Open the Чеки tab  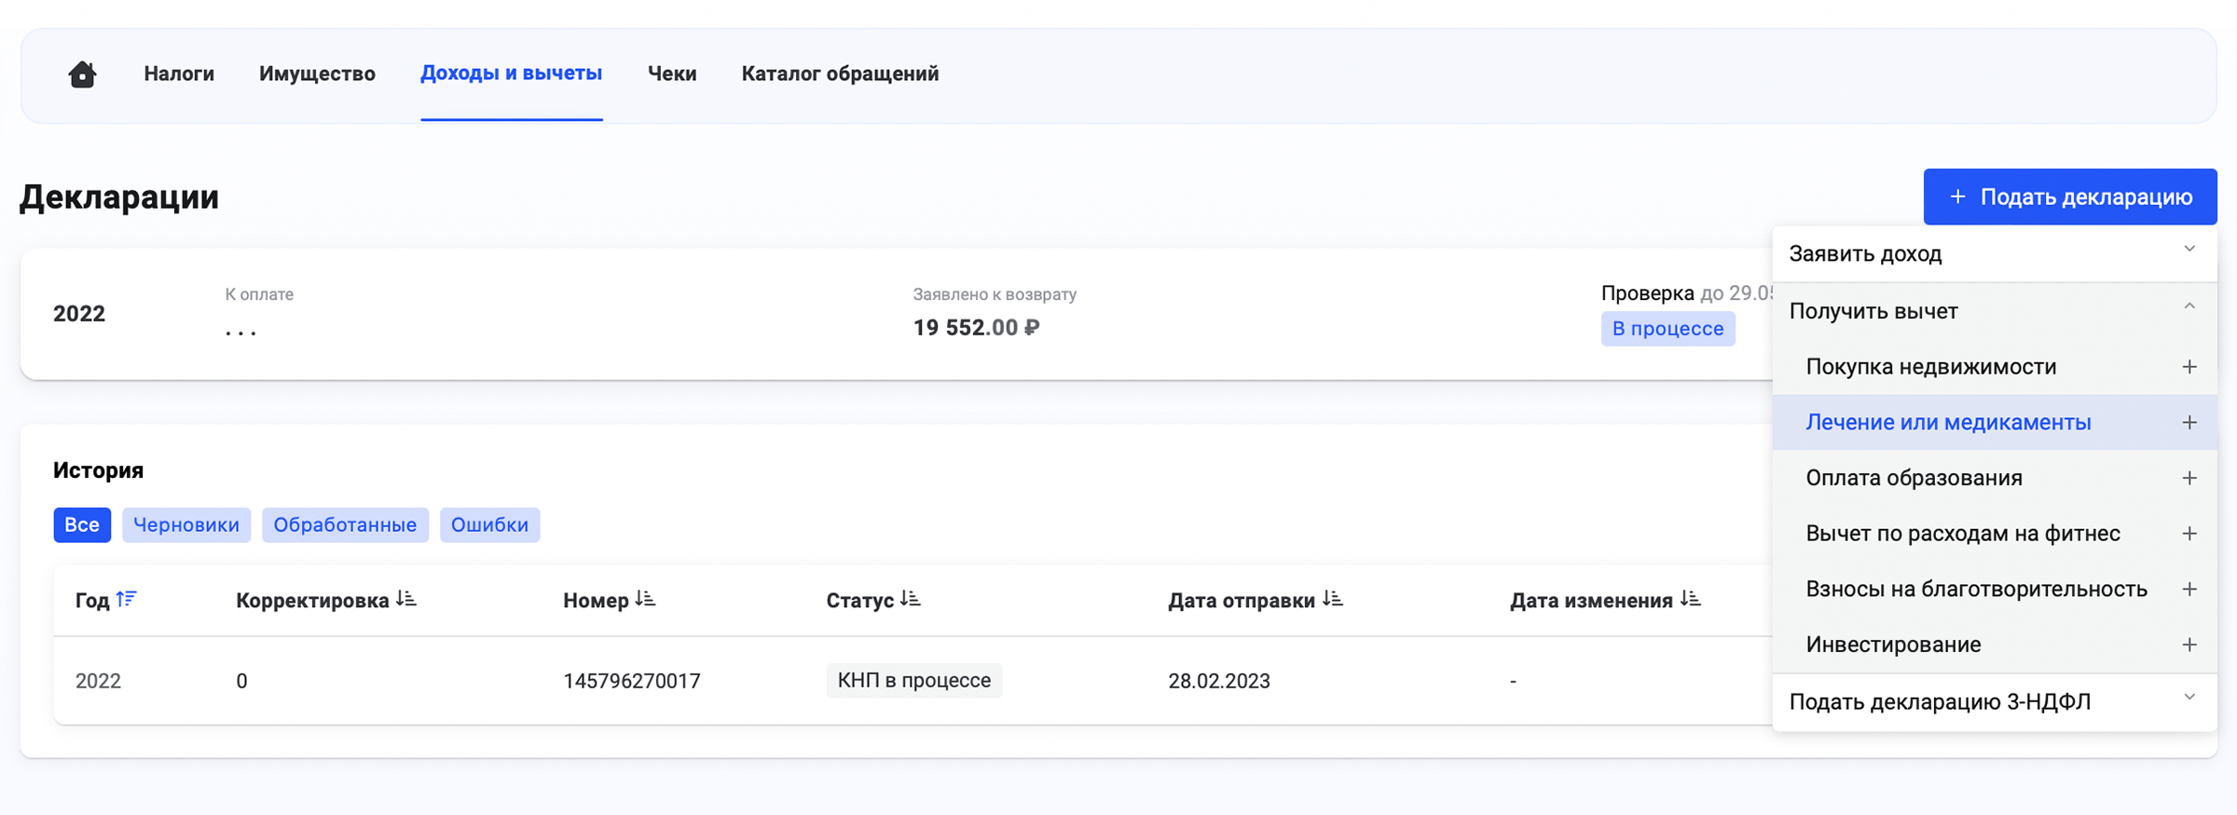[x=672, y=74]
